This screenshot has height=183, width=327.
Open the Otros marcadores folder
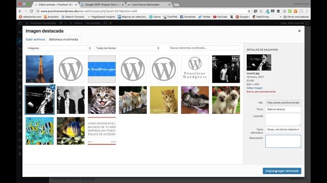point(296,17)
